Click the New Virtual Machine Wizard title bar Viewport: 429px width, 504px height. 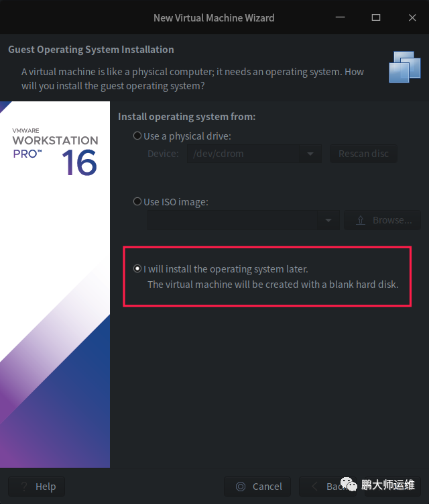(x=214, y=17)
